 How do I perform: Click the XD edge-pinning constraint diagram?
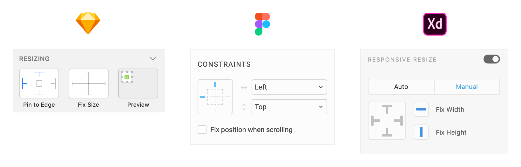387,121
